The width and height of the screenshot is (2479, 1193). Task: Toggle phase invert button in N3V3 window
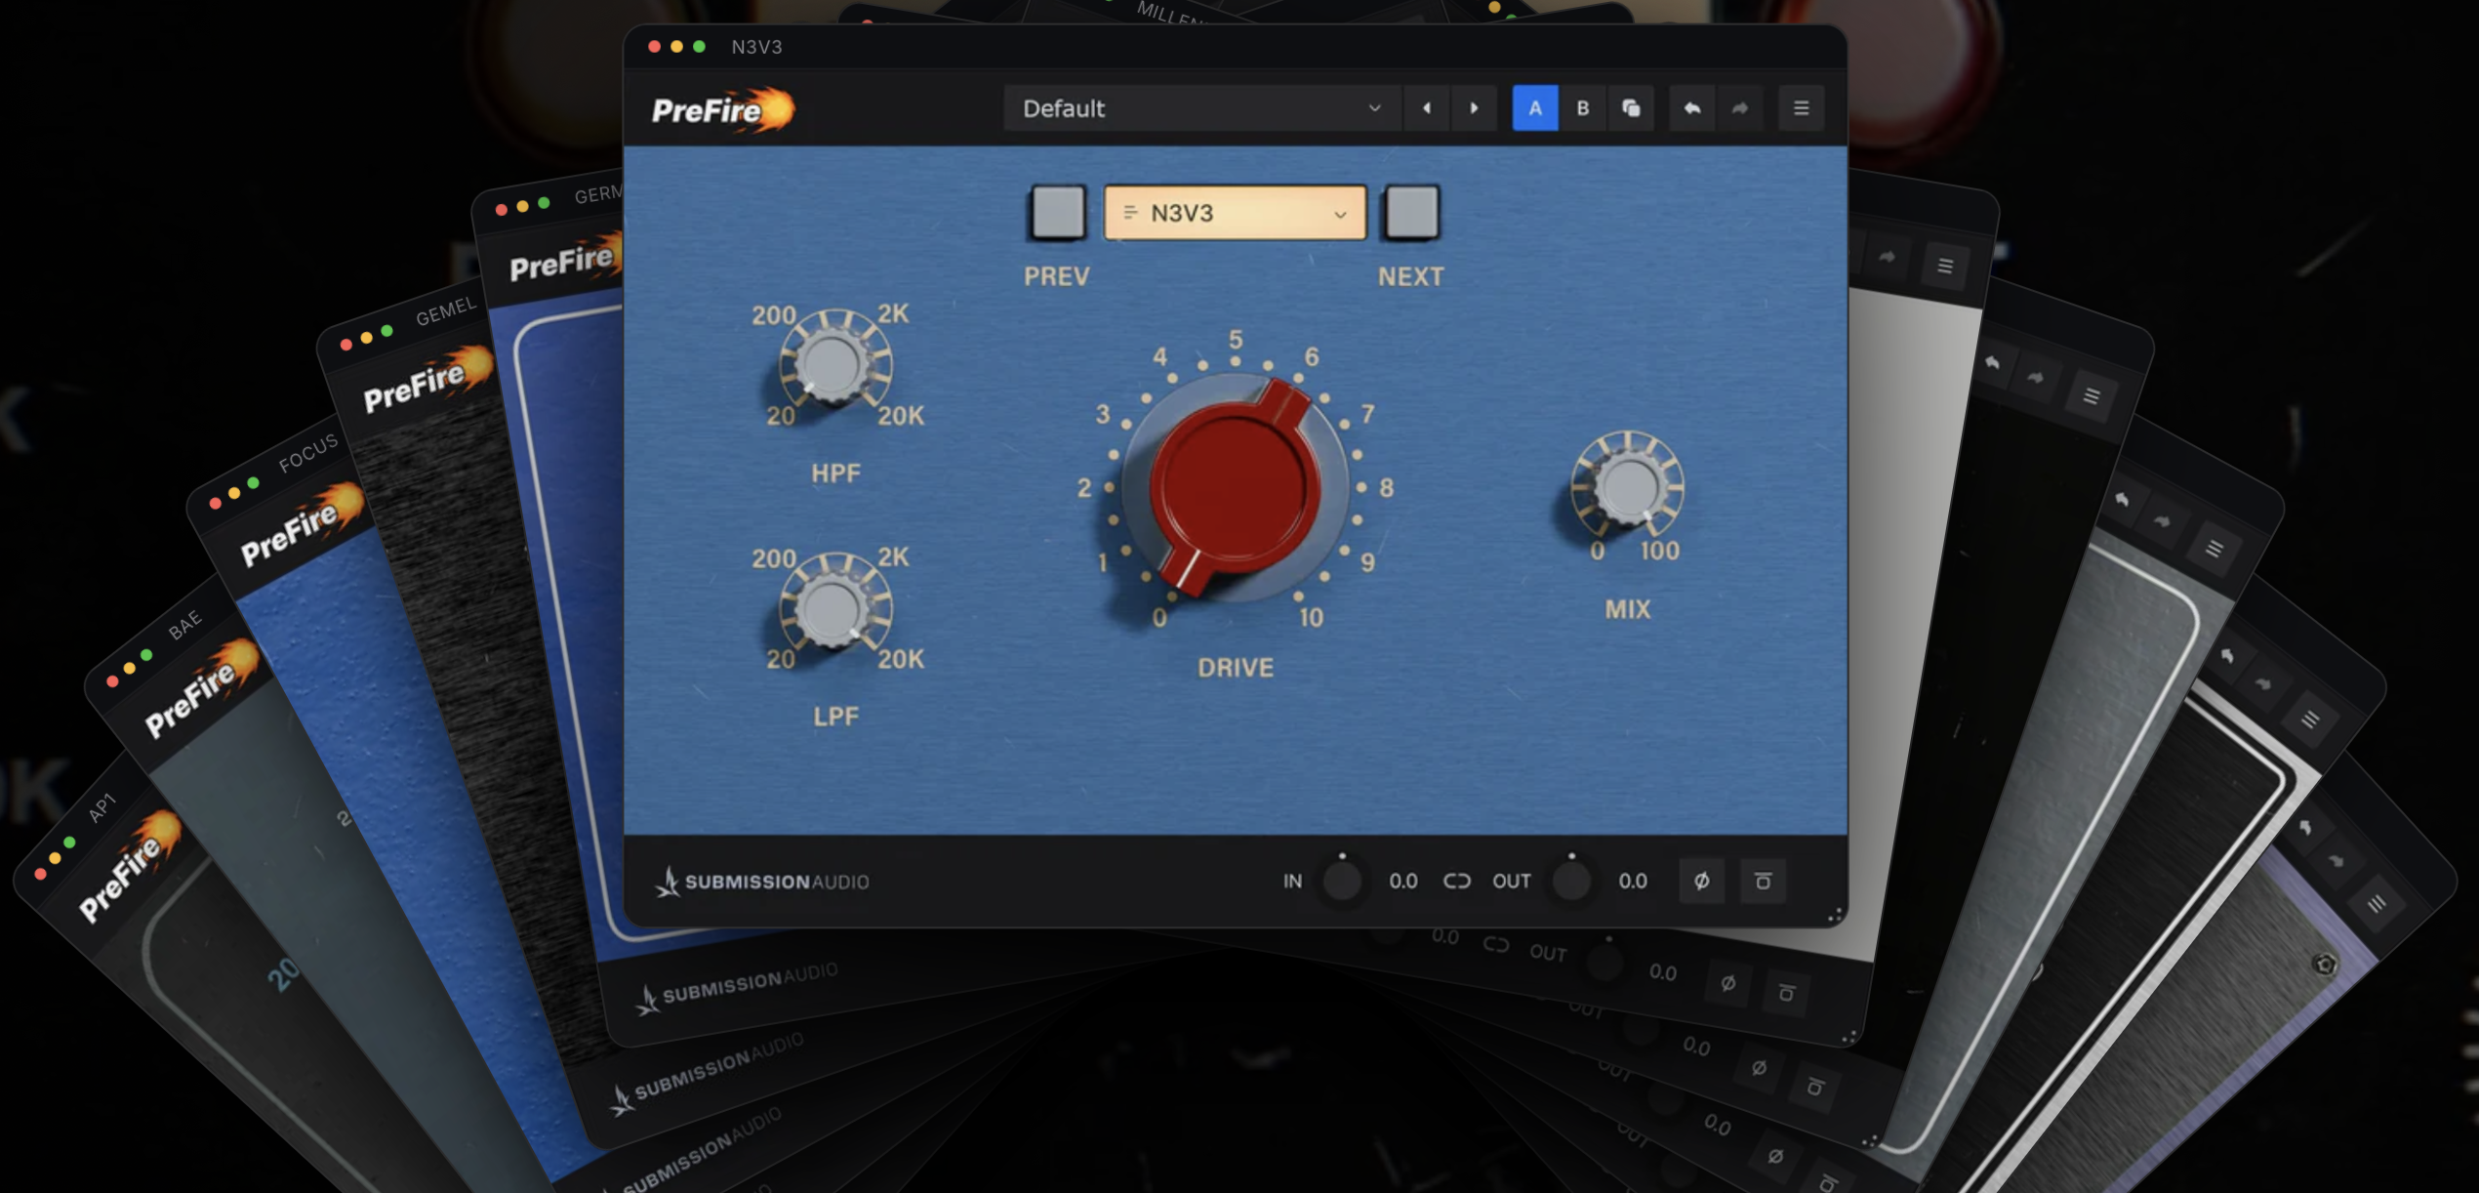point(1701,882)
